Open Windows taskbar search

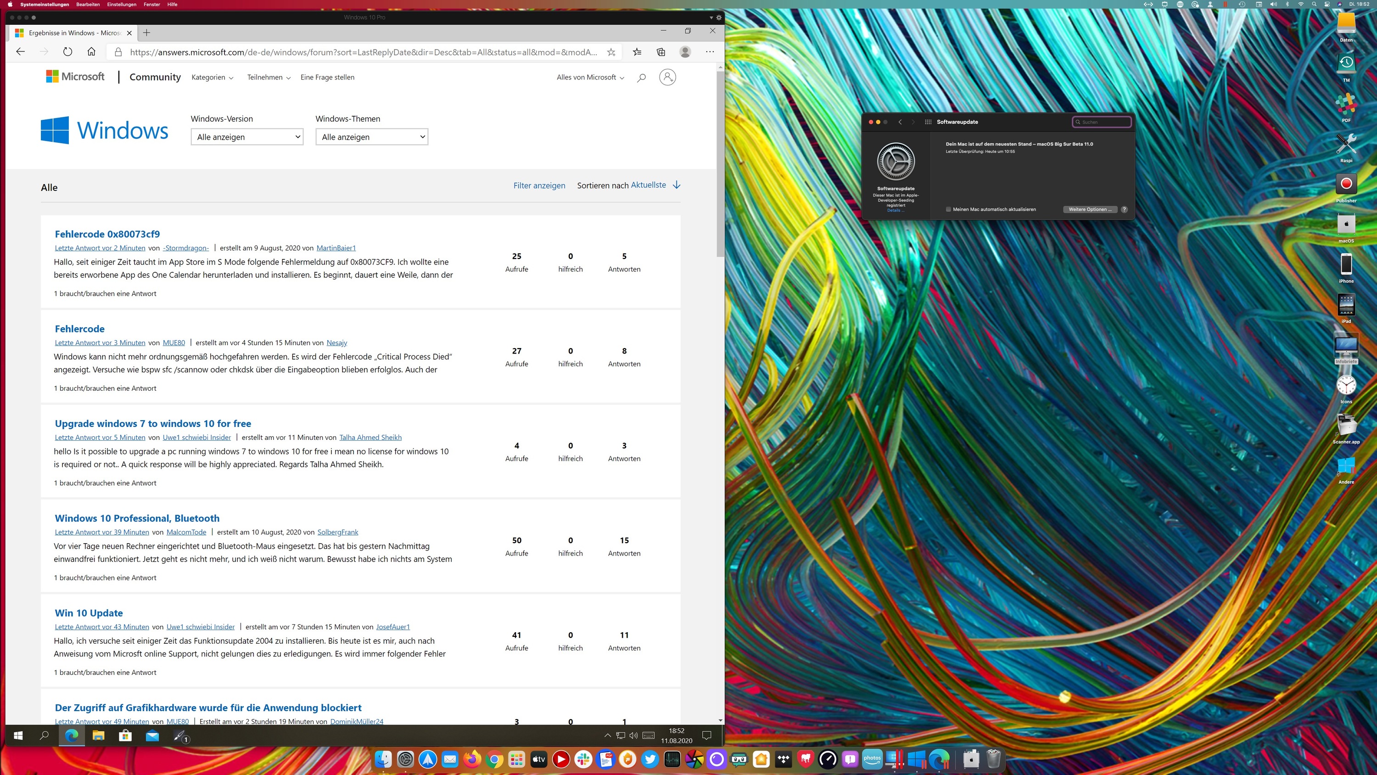(45, 736)
